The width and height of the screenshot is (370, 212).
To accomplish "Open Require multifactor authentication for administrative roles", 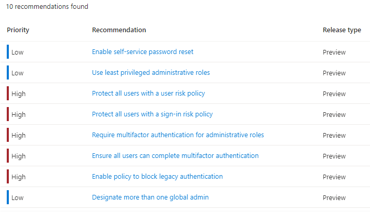I will click(178, 135).
